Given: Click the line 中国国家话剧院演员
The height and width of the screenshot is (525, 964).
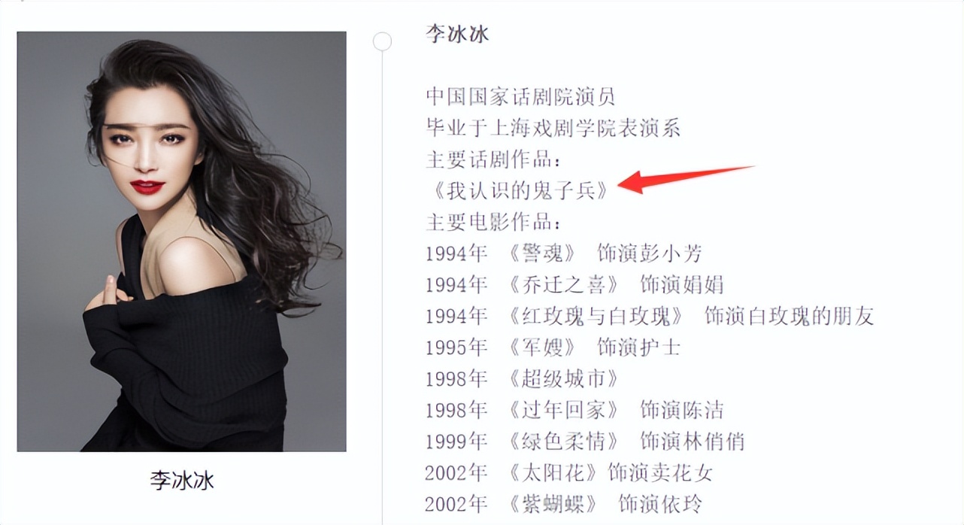Looking at the screenshot, I should (x=520, y=96).
